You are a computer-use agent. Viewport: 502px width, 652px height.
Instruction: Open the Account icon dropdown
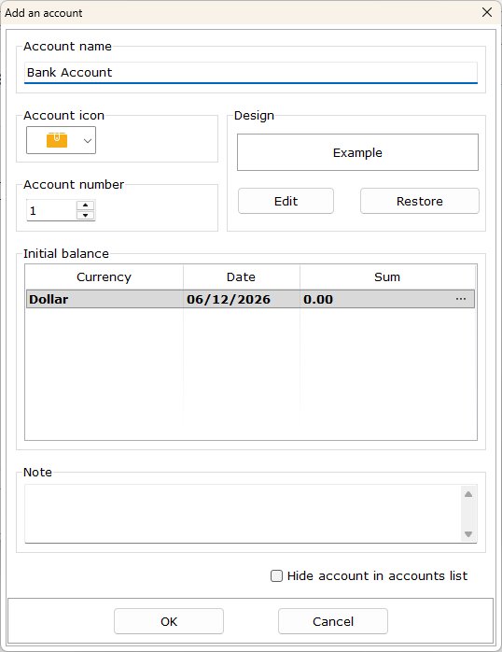[x=87, y=140]
